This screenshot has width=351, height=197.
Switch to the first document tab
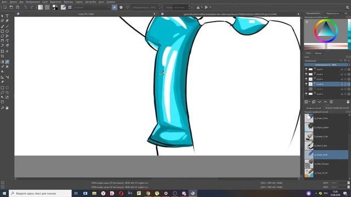tap(86, 14)
